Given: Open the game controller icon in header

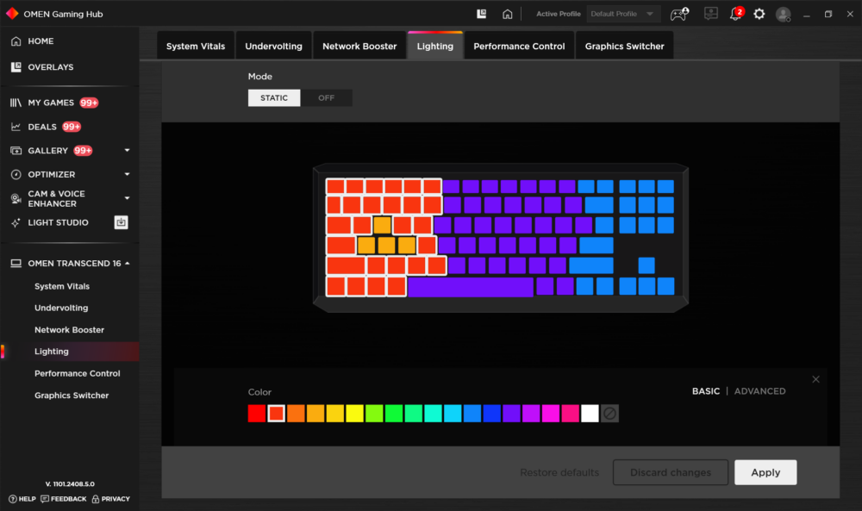Looking at the screenshot, I should (679, 14).
